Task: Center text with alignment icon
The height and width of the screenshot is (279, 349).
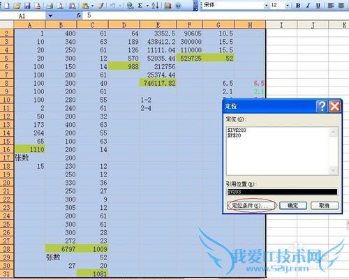Action: pyautogui.click(x=341, y=6)
